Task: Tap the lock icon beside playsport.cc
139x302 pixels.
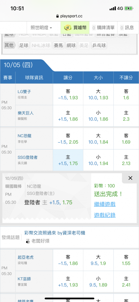Action: click(x=57, y=16)
